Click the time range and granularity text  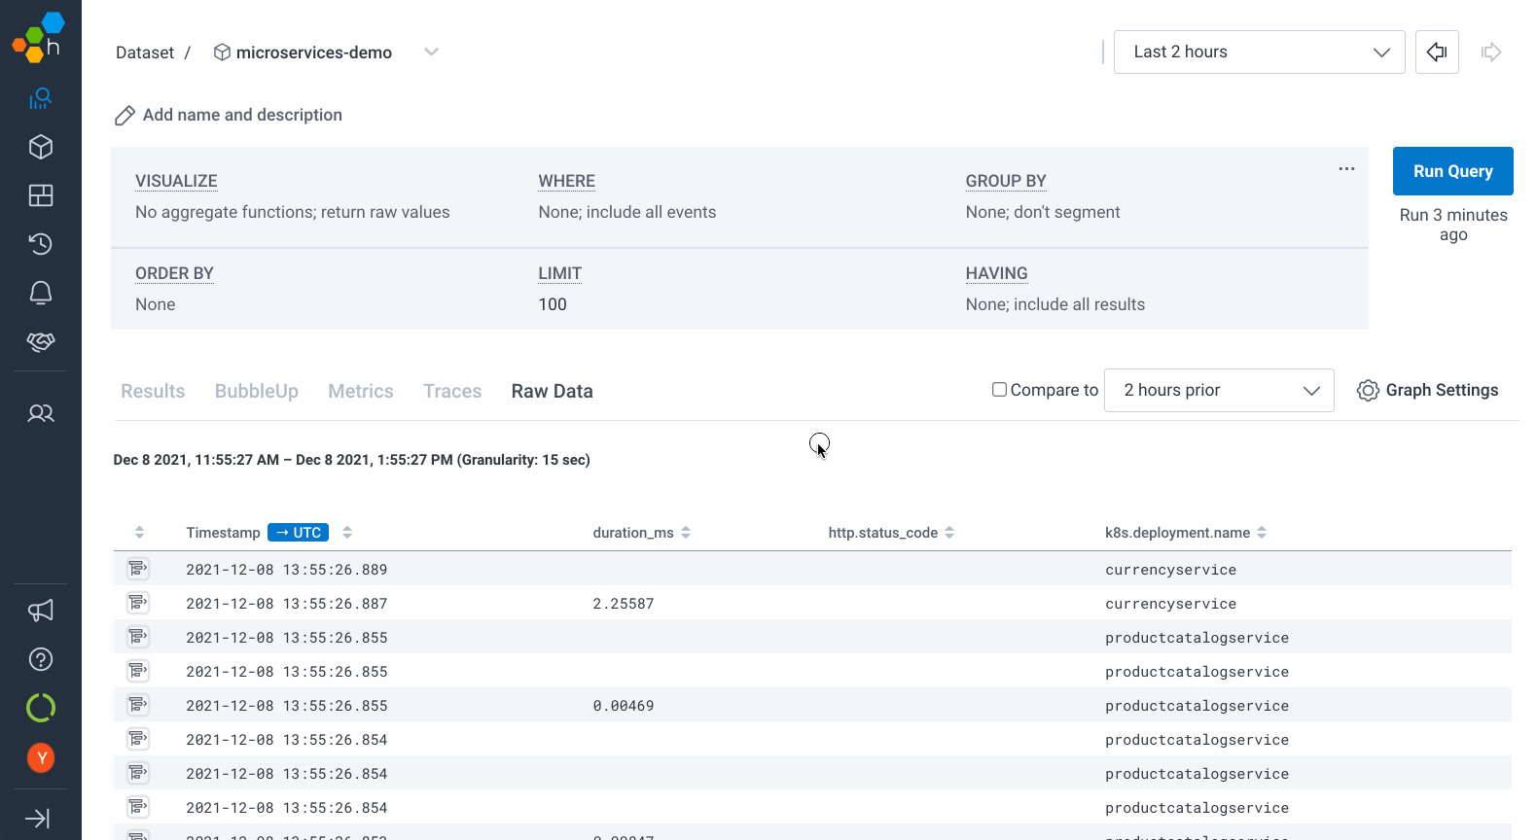point(352,460)
